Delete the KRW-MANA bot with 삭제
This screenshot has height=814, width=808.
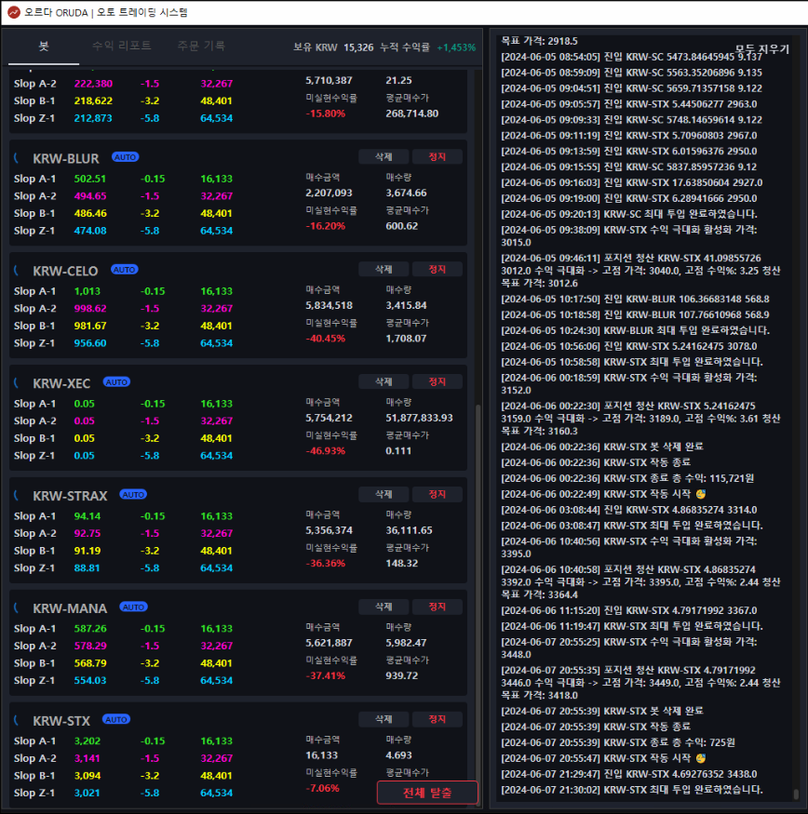[x=384, y=607]
